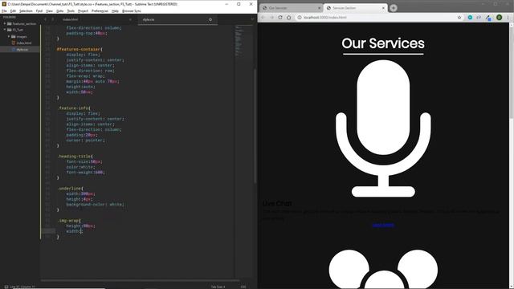The width and height of the screenshot is (514, 289).
Task: Go to previous tab with left arrow
Action: [x=45, y=19]
